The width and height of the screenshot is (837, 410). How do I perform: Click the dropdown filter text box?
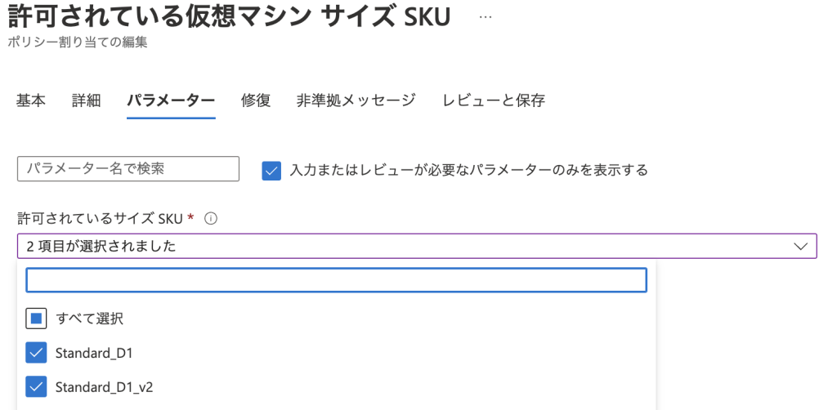336,280
